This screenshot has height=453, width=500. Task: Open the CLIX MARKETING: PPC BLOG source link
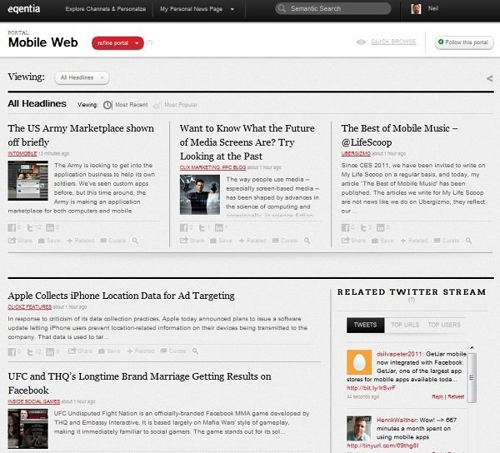point(212,167)
